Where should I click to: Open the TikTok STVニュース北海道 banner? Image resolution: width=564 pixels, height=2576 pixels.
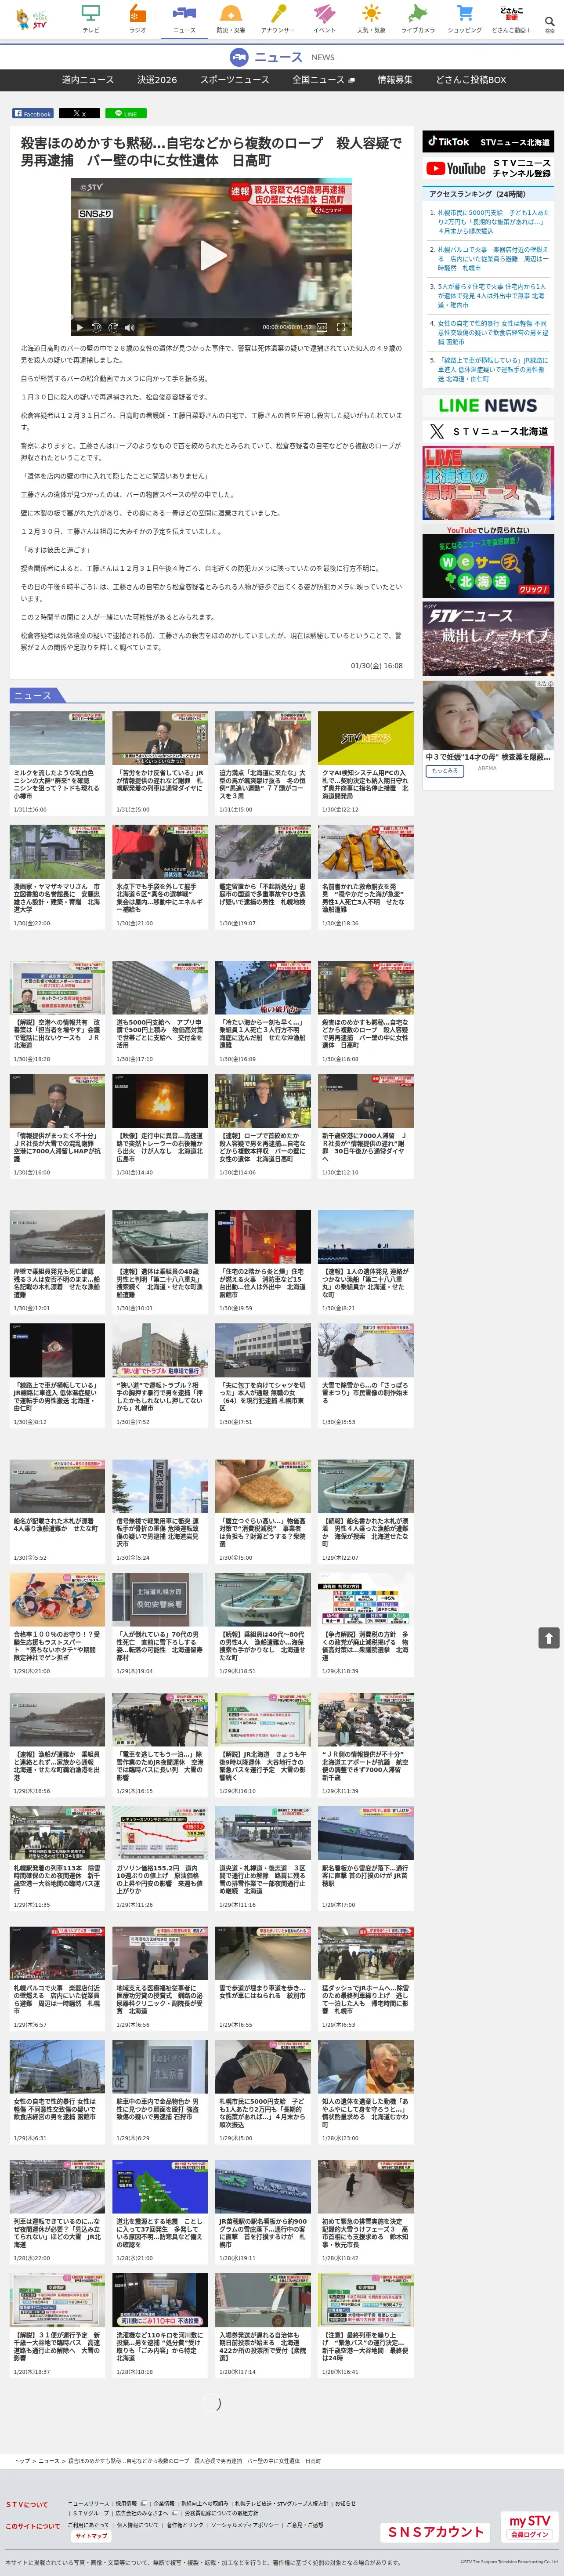[488, 142]
